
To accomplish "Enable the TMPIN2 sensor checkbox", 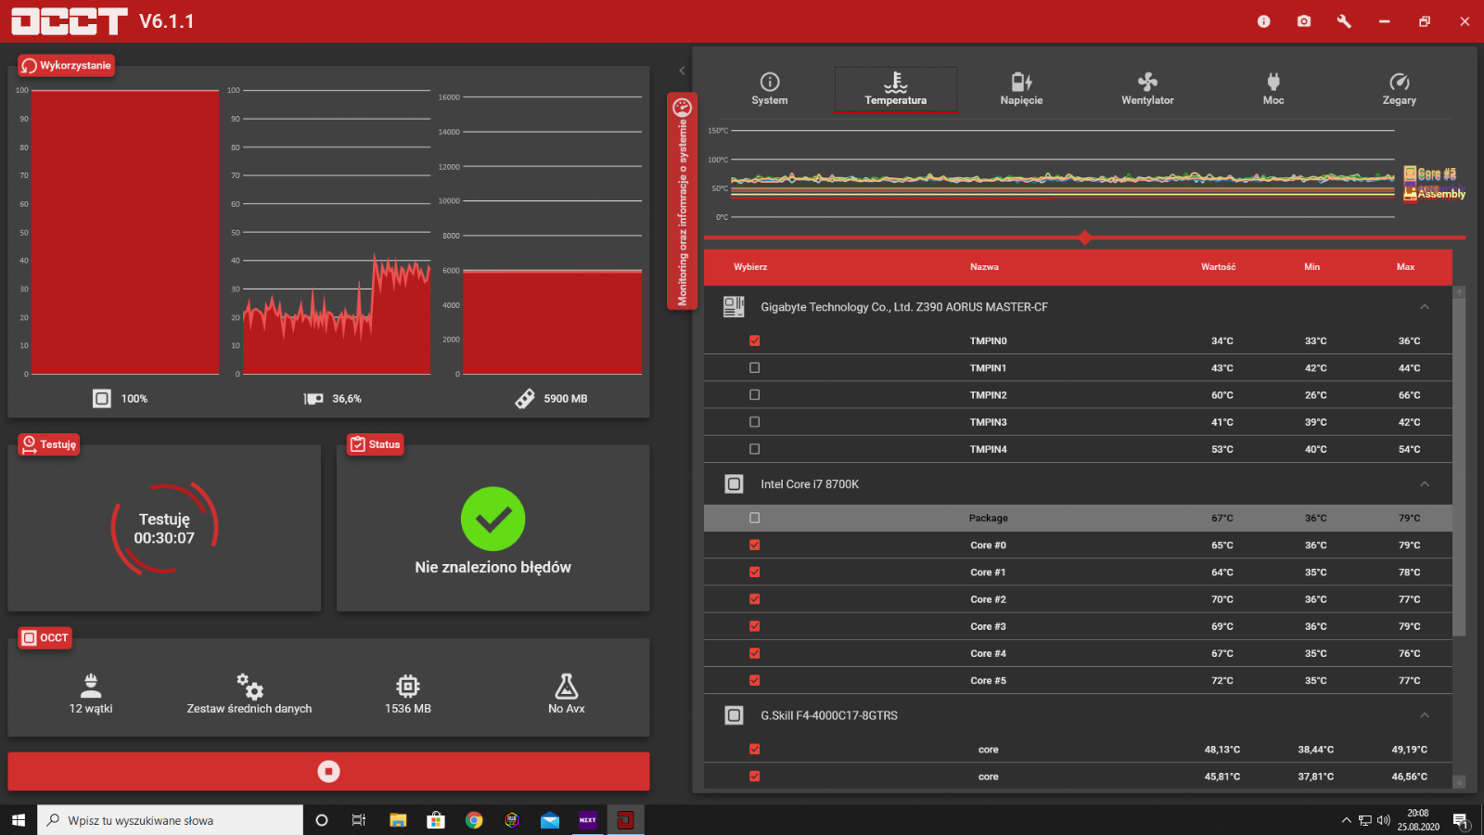I will coord(755,394).
